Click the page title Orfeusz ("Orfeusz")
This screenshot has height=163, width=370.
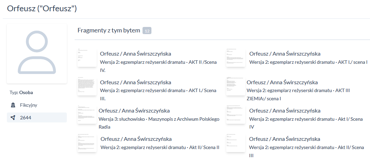click(42, 9)
